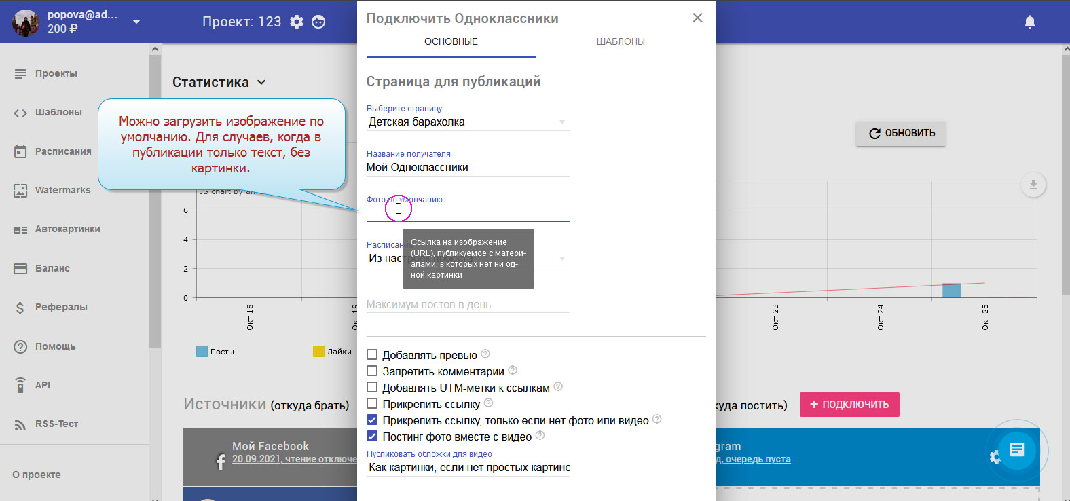Click the Watermarks sidebar icon
The height and width of the screenshot is (501, 1070).
click(x=20, y=191)
